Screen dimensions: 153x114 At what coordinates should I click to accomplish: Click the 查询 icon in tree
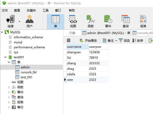point(14,97)
